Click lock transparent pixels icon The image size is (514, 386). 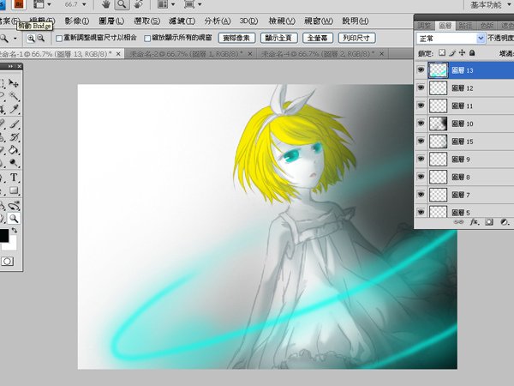pyautogui.click(x=442, y=52)
